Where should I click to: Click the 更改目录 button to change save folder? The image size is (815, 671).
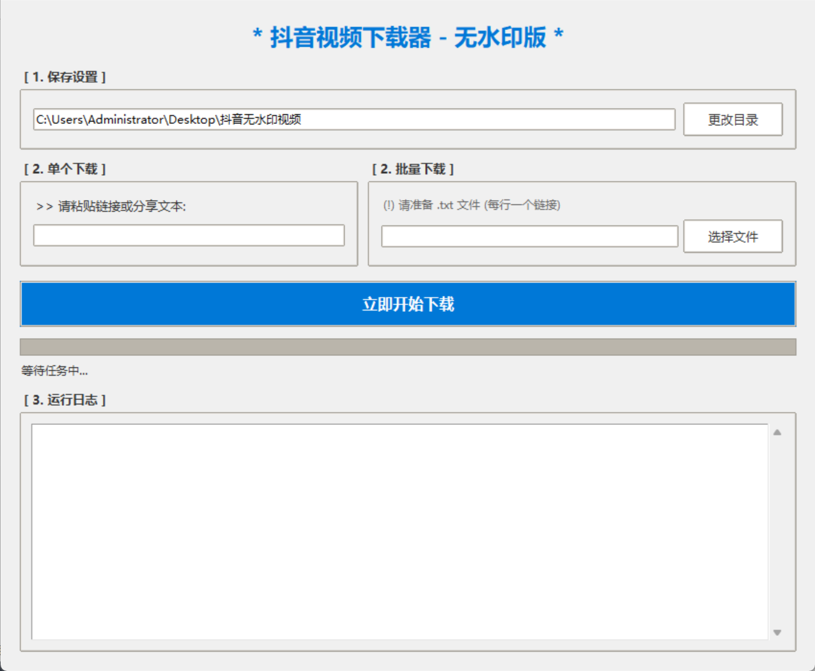[x=733, y=119]
